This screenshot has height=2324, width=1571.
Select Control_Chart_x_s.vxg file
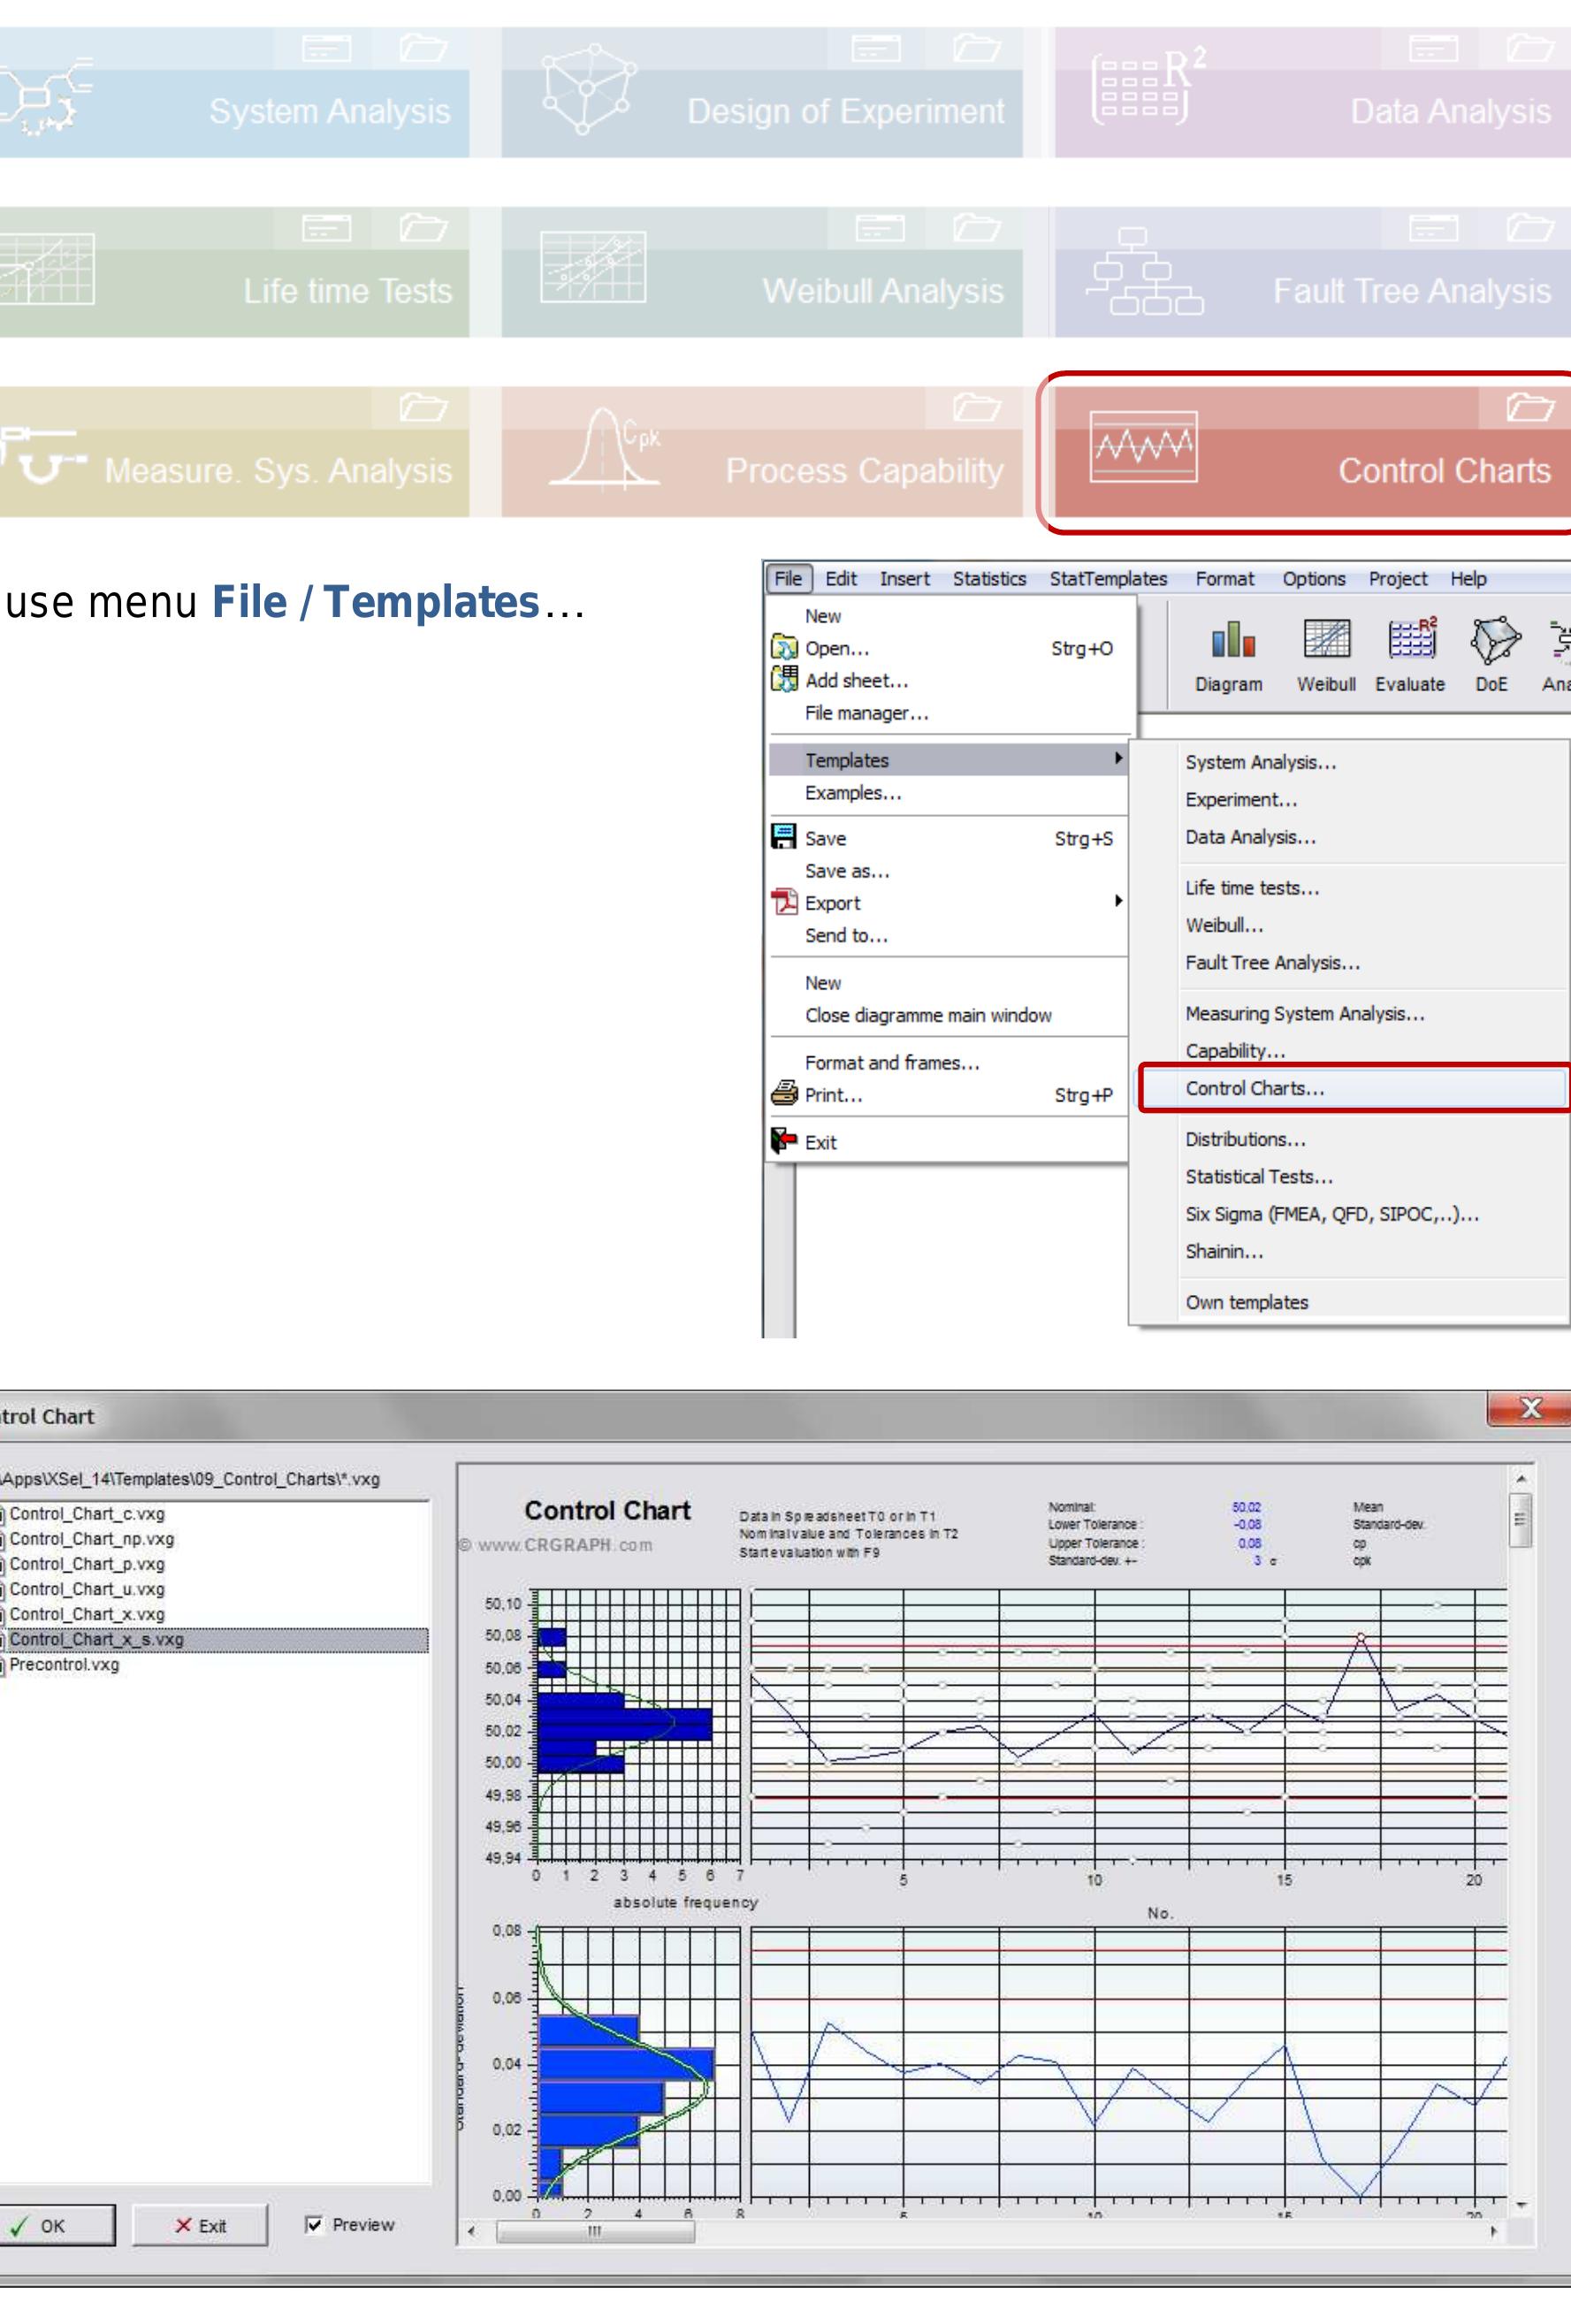pos(214,1639)
